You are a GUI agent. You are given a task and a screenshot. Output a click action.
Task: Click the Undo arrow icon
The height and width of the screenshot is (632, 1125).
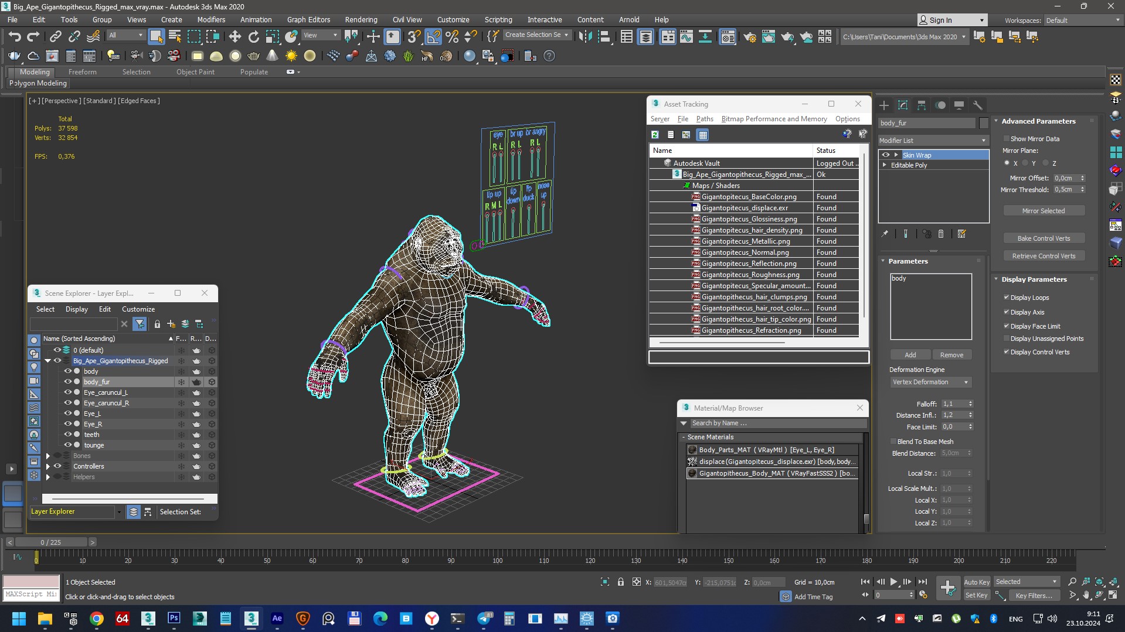(15, 36)
